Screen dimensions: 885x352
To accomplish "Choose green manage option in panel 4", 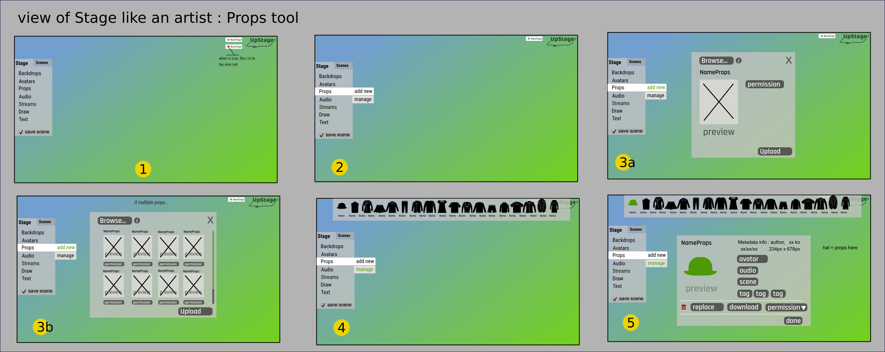I will 364,269.
